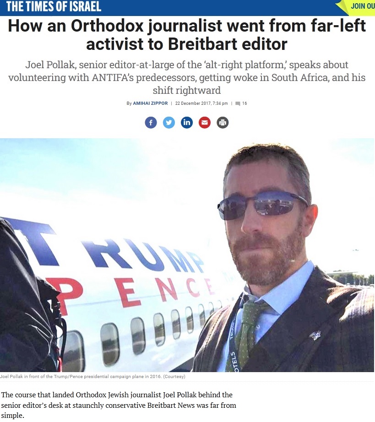Viewport: 375px width, 422px height.
Task: Share article on LinkedIn
Action: pos(187,123)
